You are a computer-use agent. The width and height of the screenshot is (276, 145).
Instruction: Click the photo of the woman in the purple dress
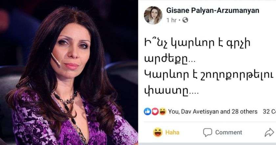click(69, 72)
